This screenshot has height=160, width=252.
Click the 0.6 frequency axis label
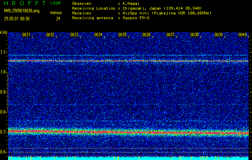click(3, 152)
